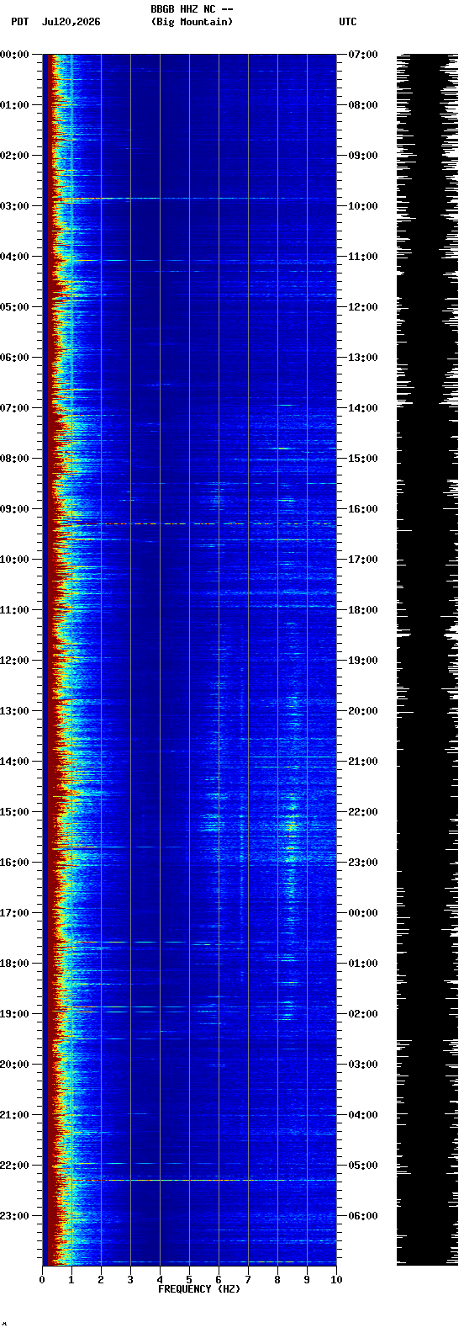Click the '23:00' PDT time label
This screenshot has width=464, height=1333.
point(14,1216)
